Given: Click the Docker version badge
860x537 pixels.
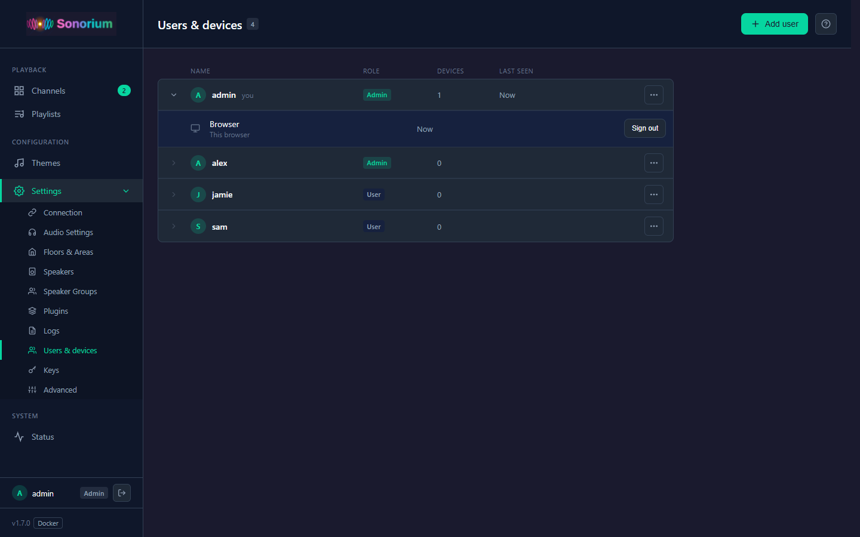Looking at the screenshot, I should 48,523.
